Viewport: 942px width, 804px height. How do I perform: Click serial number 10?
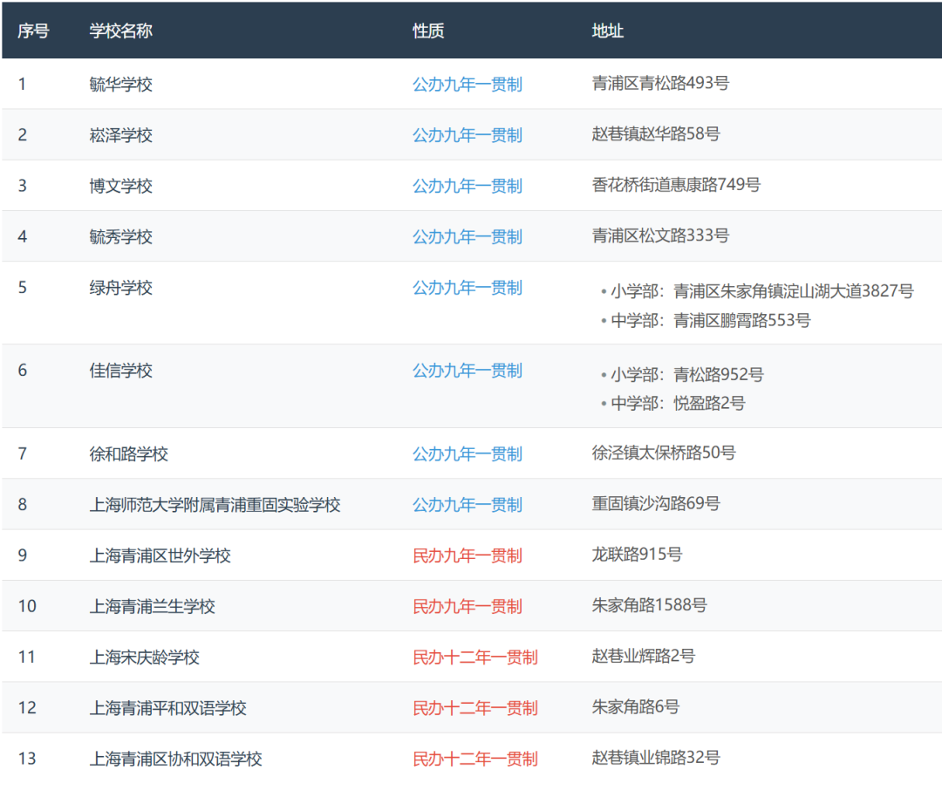(x=27, y=606)
